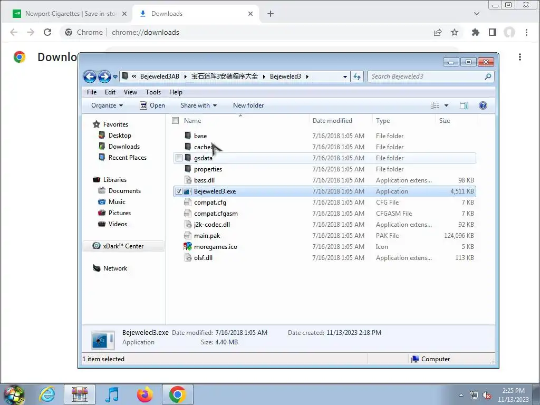Expand the Share with dropdown
The image size is (540, 405).
click(x=199, y=105)
